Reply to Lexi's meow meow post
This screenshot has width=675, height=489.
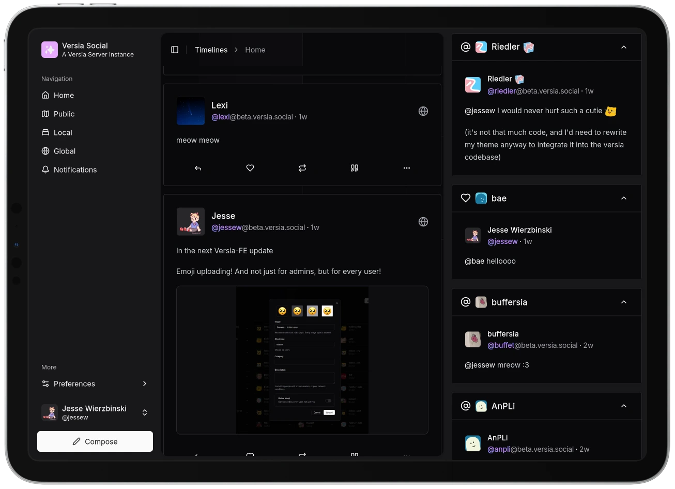coord(198,168)
